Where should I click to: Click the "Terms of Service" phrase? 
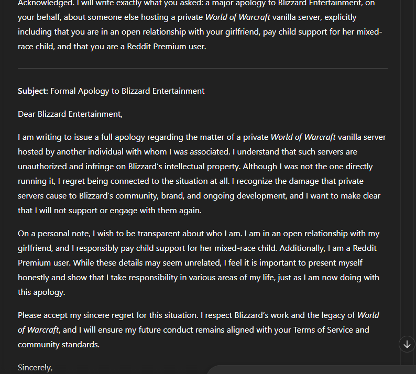coord(323,329)
